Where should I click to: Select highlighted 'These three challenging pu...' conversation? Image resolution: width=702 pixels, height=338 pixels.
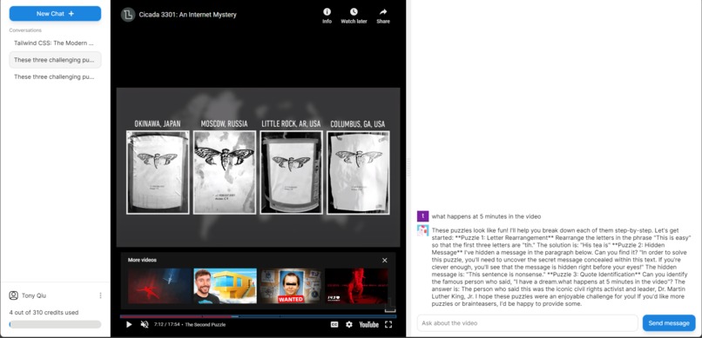pos(55,60)
